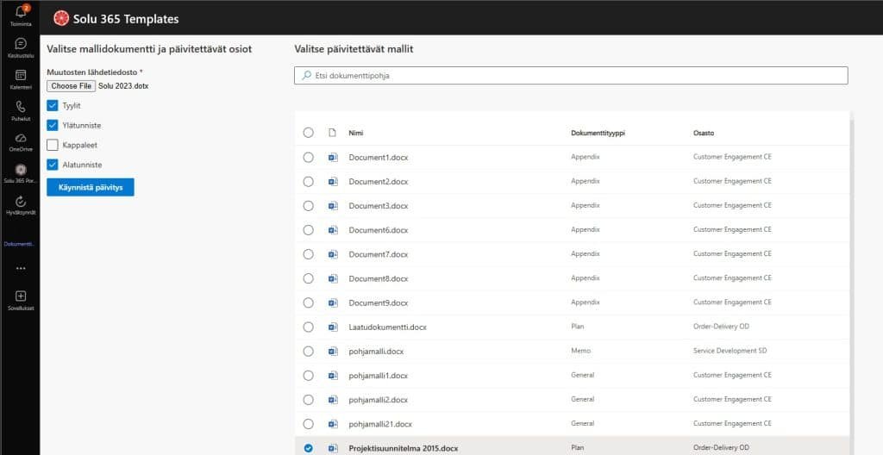Click the Word icon for pohjamalli2.docx
The width and height of the screenshot is (883, 455).
pyautogui.click(x=333, y=400)
